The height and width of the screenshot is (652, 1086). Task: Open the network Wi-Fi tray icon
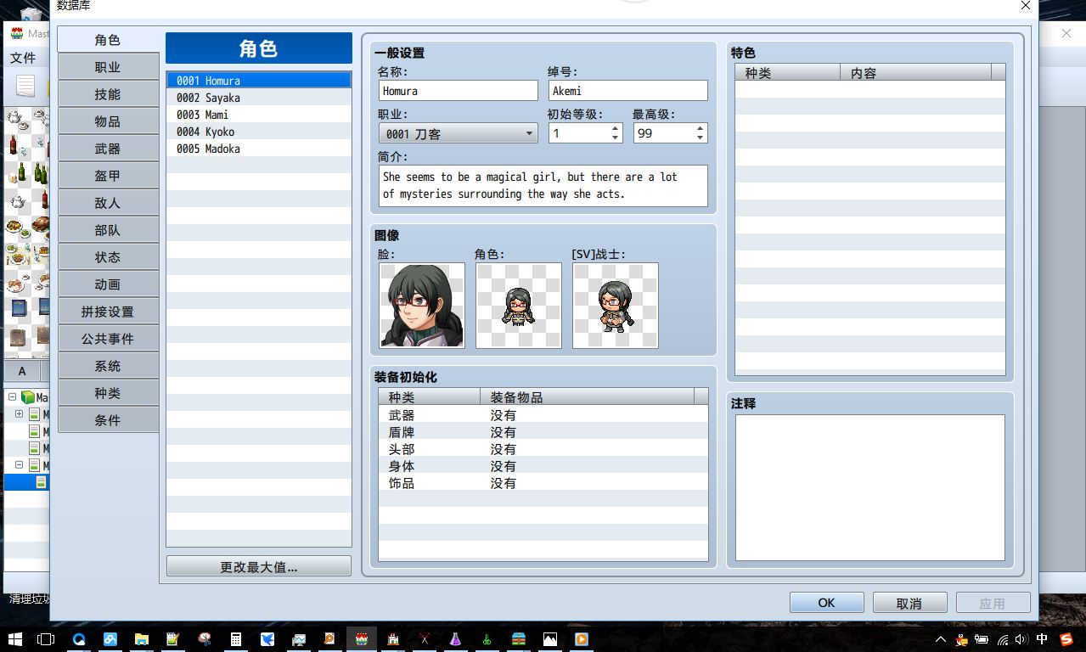tap(1002, 639)
